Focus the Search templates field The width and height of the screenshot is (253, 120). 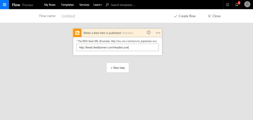pyautogui.click(x=123, y=5)
